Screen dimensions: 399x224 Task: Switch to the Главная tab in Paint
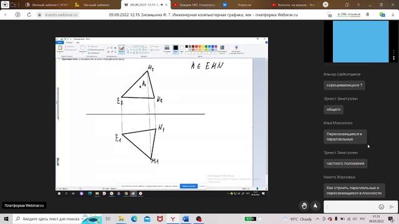click(x=69, y=42)
